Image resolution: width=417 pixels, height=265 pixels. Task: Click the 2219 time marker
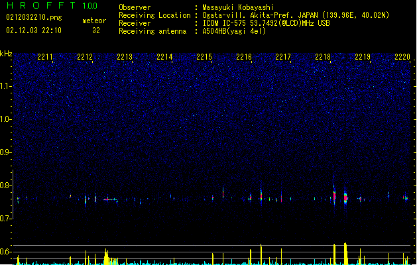click(x=363, y=57)
